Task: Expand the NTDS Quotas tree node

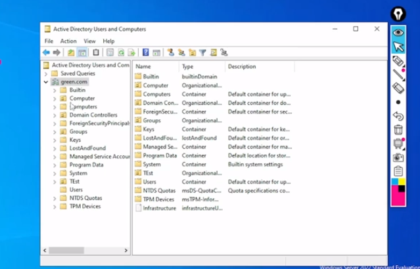Action: click(55, 198)
